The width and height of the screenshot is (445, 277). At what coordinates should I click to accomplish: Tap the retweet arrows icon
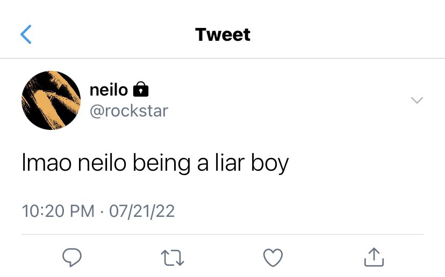pyautogui.click(x=173, y=258)
